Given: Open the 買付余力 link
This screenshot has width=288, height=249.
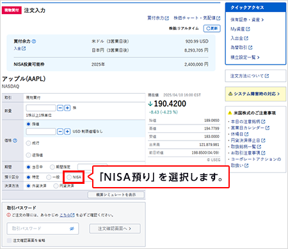Looking at the screenshot, I should tap(158, 18).
